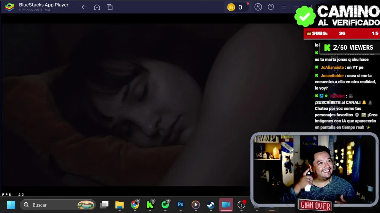Click the FPS 23 counter
Viewport: 380px width, 213px height.
13,195
